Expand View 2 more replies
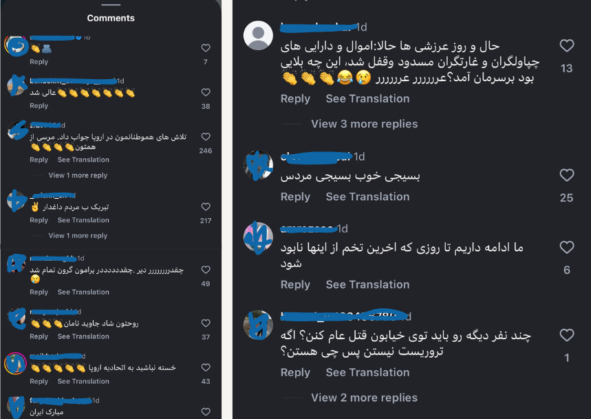 [x=364, y=398]
